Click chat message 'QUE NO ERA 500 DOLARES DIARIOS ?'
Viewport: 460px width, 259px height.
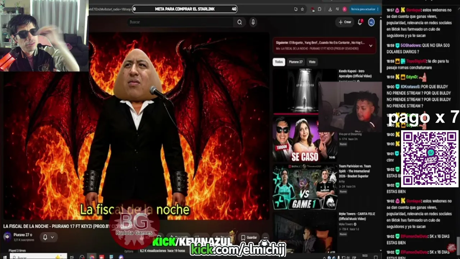tap(418, 49)
